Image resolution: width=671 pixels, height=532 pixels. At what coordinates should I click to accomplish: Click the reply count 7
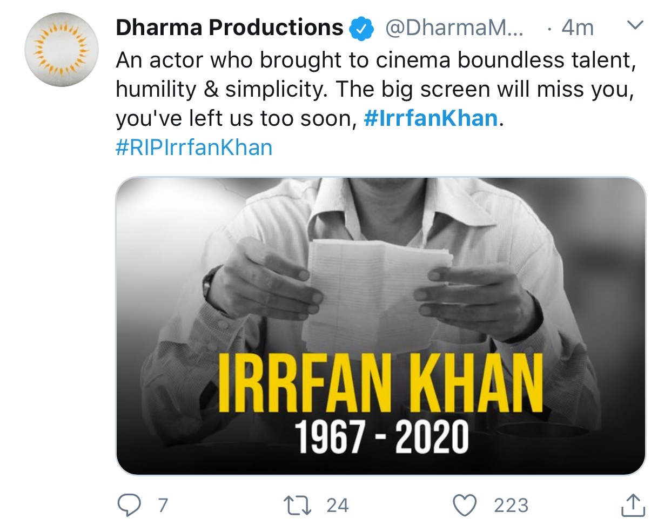(163, 506)
